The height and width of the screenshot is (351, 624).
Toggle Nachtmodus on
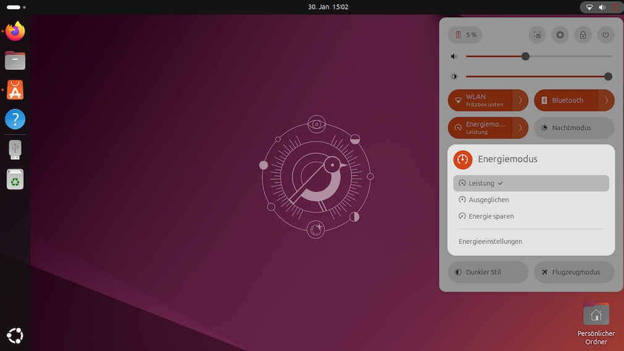(x=574, y=128)
